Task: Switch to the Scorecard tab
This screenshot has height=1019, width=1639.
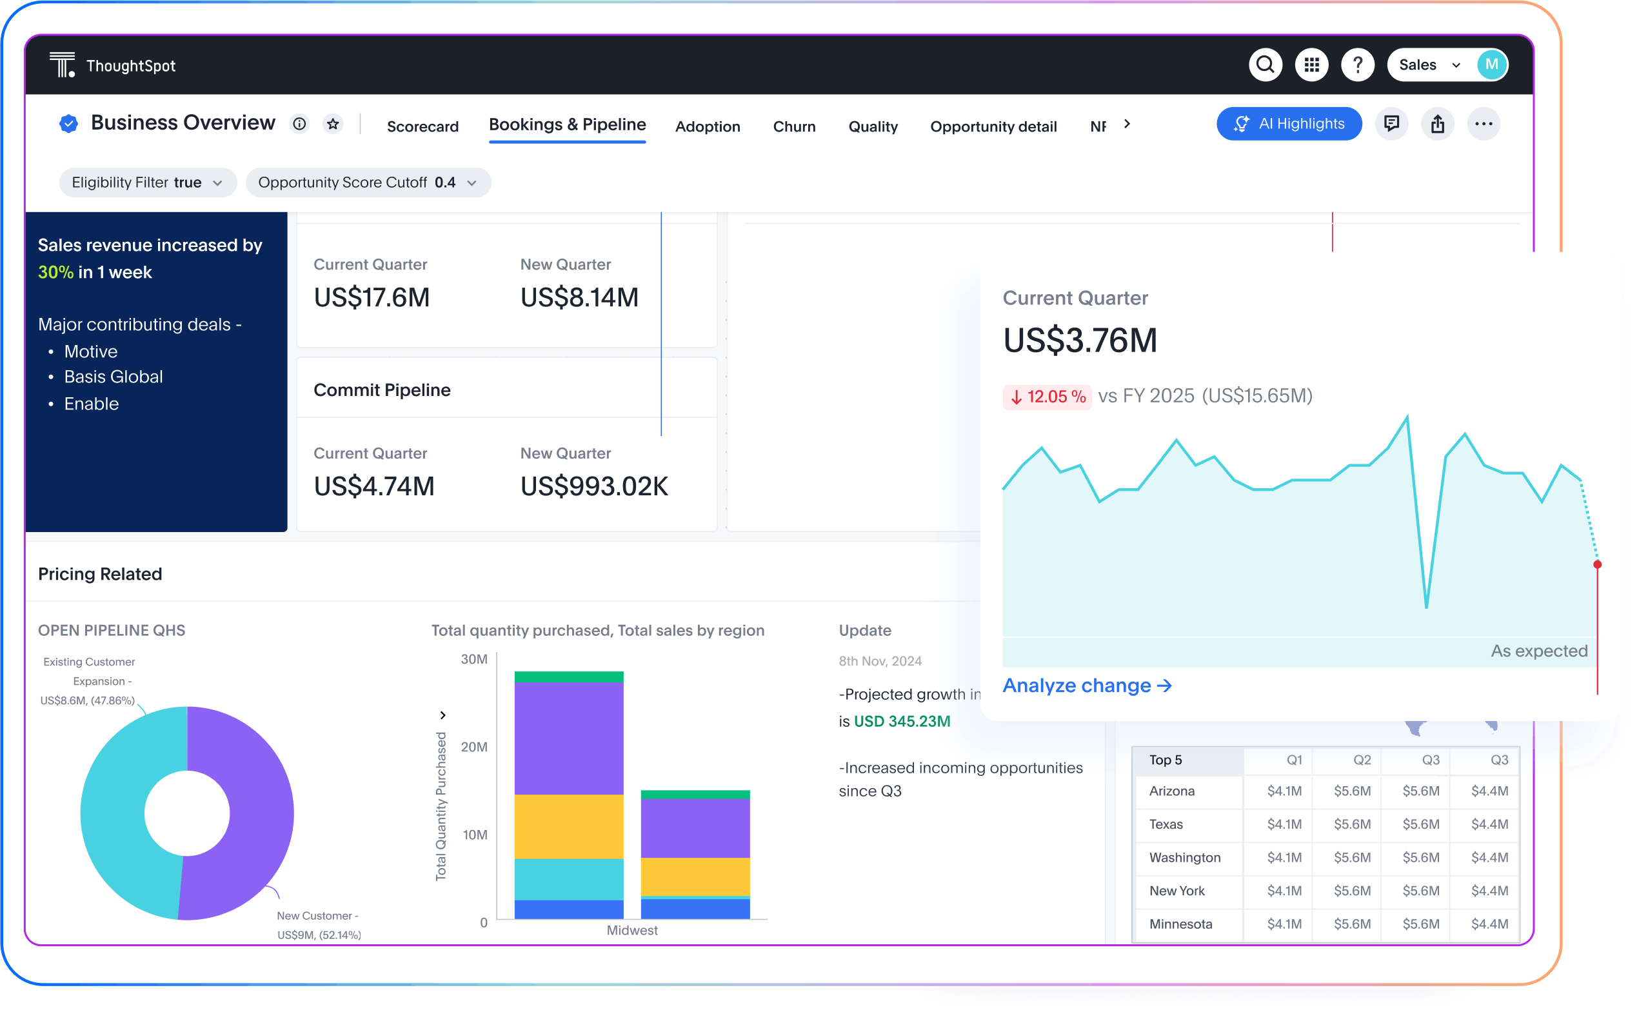Action: click(x=422, y=126)
